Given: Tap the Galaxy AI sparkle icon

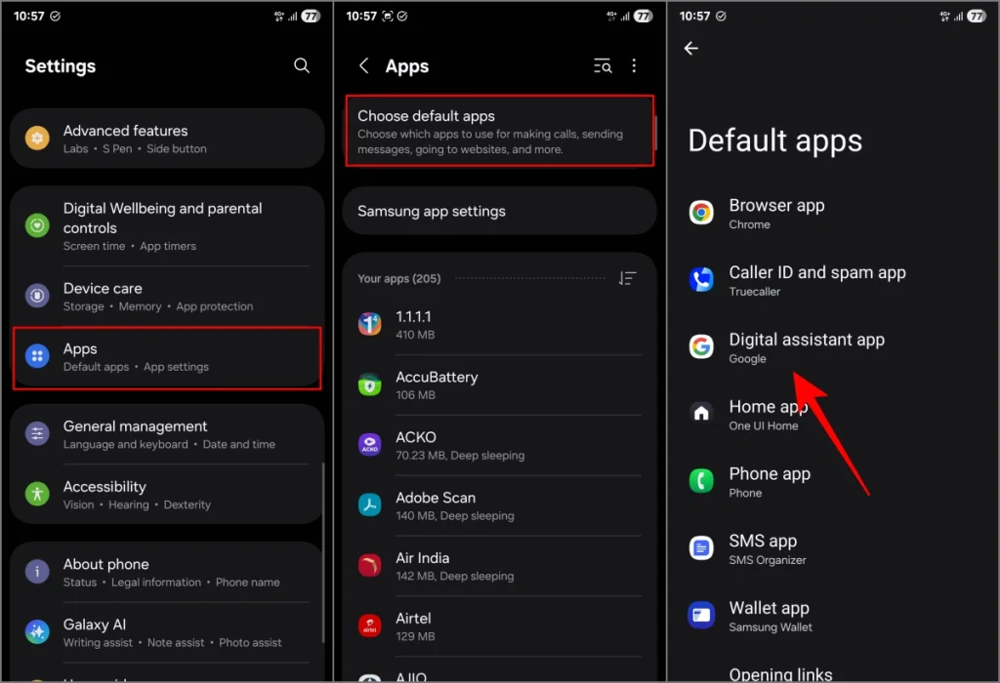Looking at the screenshot, I should pos(37,632).
